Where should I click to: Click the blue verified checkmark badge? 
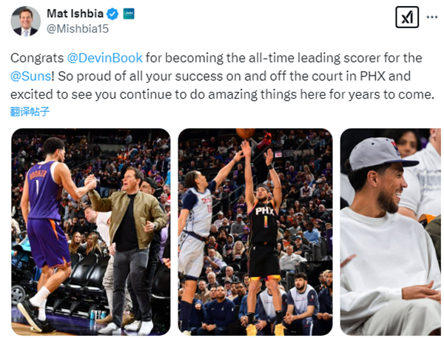coord(112,14)
